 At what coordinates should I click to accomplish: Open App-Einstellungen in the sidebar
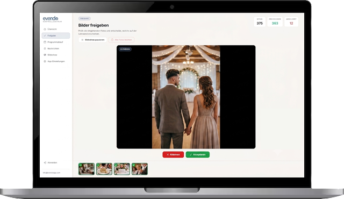tap(55, 61)
